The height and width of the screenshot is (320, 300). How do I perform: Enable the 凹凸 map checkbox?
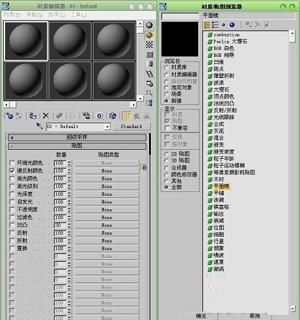pos(12,225)
